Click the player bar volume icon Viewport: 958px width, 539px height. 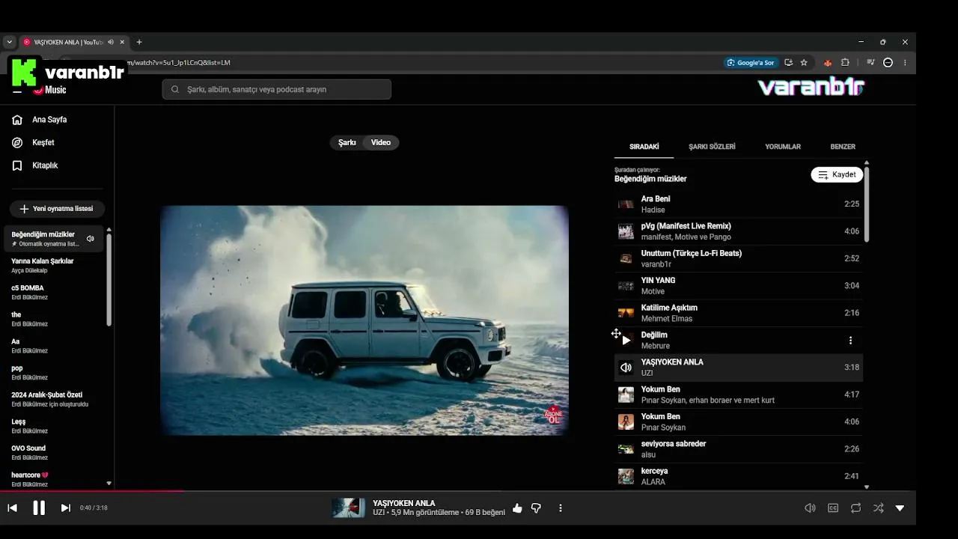click(810, 508)
